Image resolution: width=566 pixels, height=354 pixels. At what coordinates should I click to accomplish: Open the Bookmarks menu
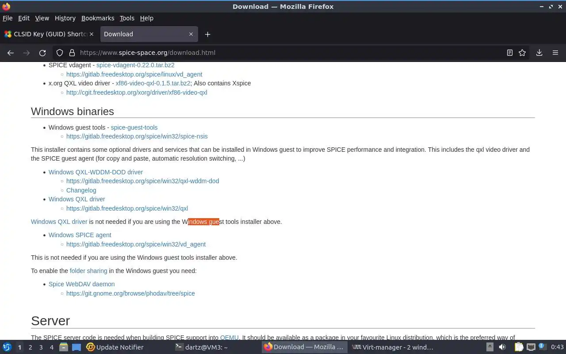[98, 18]
